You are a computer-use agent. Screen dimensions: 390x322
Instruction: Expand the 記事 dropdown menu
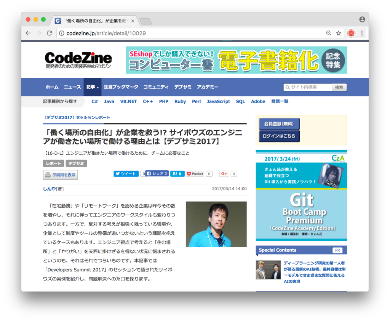[x=93, y=87]
